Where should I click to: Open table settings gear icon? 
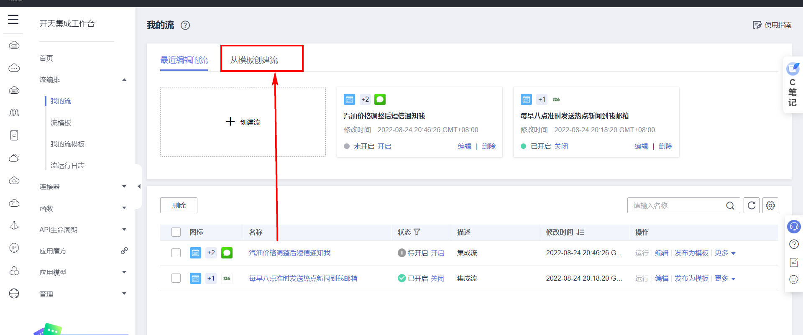tap(770, 205)
